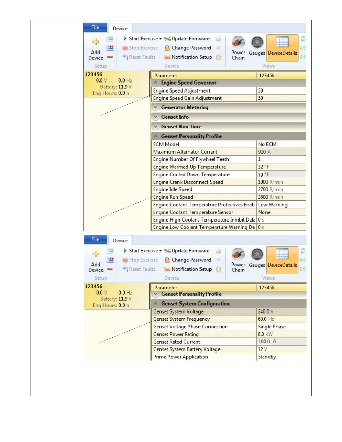Click the padlock icon right of Notification Setup, lower window
Image resolution: width=342 pixels, height=442 pixels.
pos(219,269)
